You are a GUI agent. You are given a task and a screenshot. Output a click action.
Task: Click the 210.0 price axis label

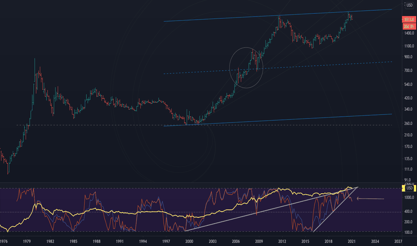click(409, 135)
